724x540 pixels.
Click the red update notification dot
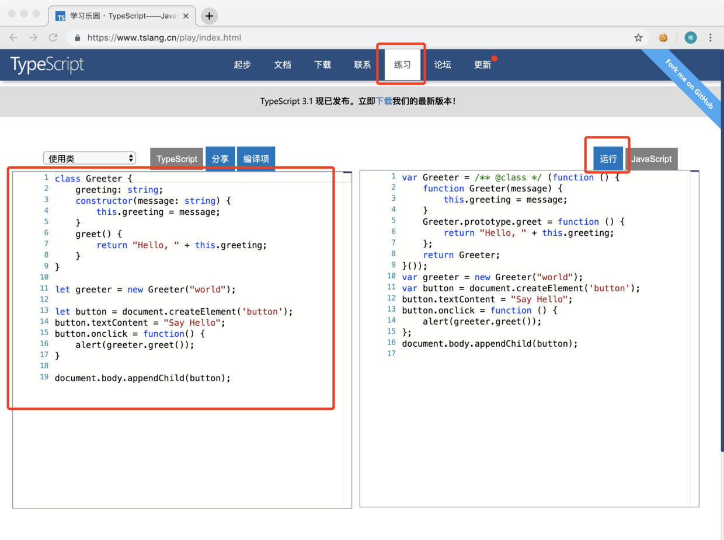pyautogui.click(x=495, y=58)
